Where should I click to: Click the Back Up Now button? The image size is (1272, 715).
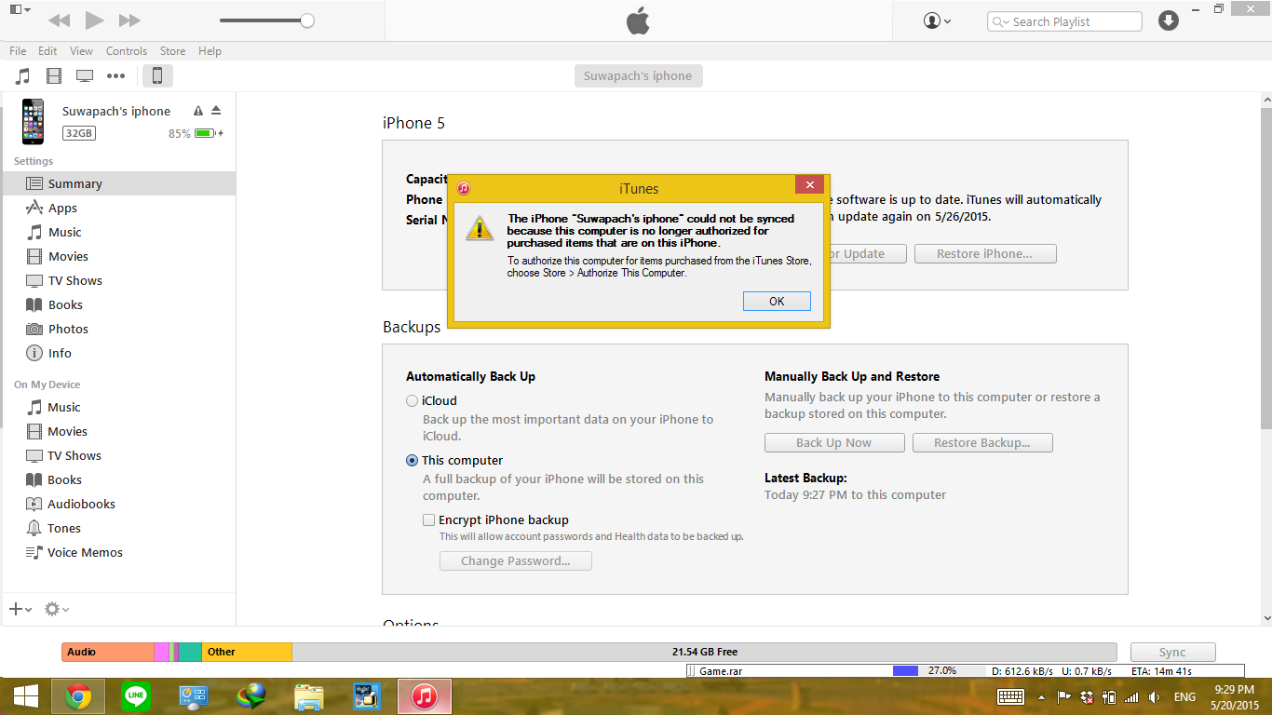tap(834, 442)
